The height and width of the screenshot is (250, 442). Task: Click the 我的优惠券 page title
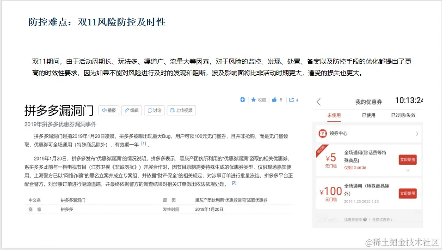368,102
